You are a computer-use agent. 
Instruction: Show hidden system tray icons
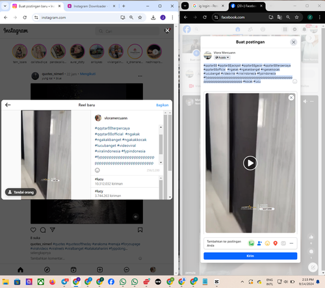tap(242, 282)
